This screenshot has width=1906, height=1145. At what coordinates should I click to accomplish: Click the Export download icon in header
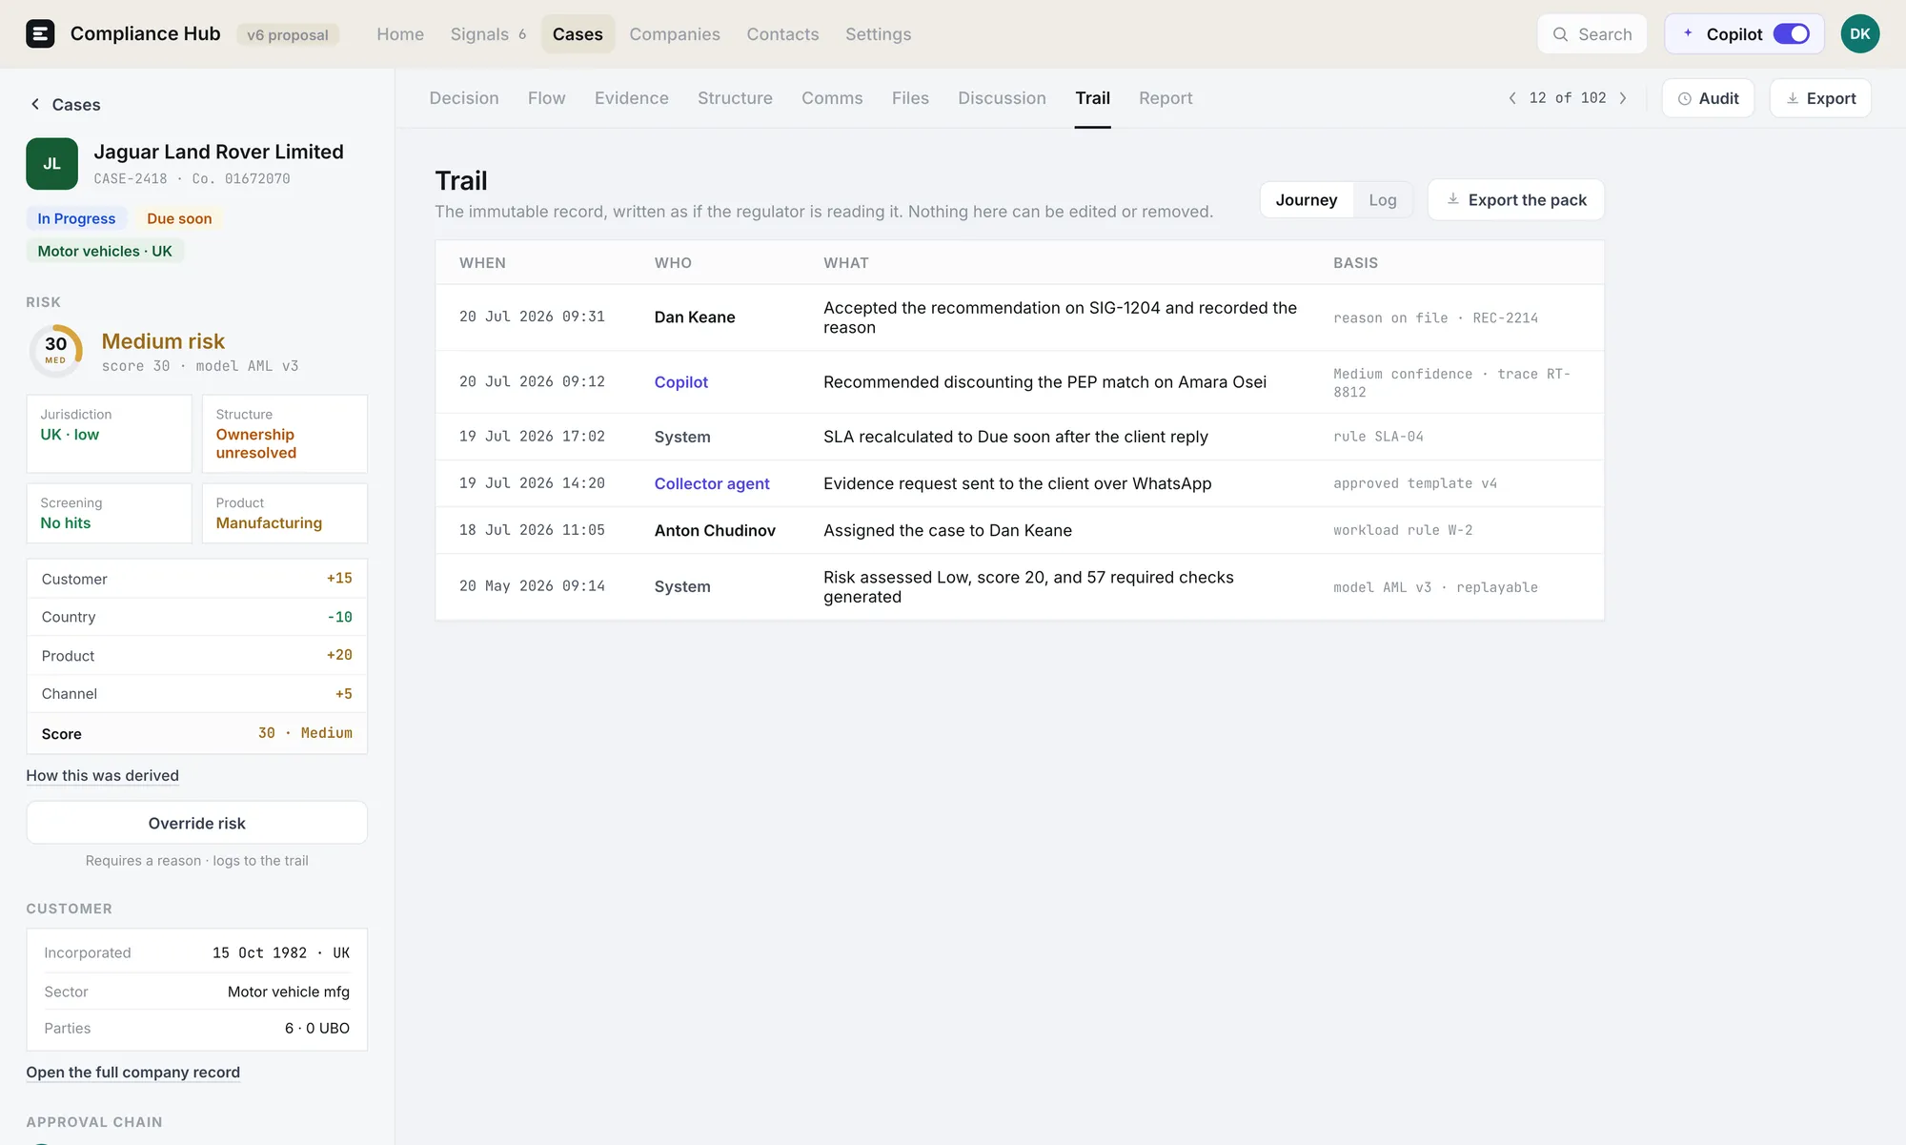tap(1793, 98)
